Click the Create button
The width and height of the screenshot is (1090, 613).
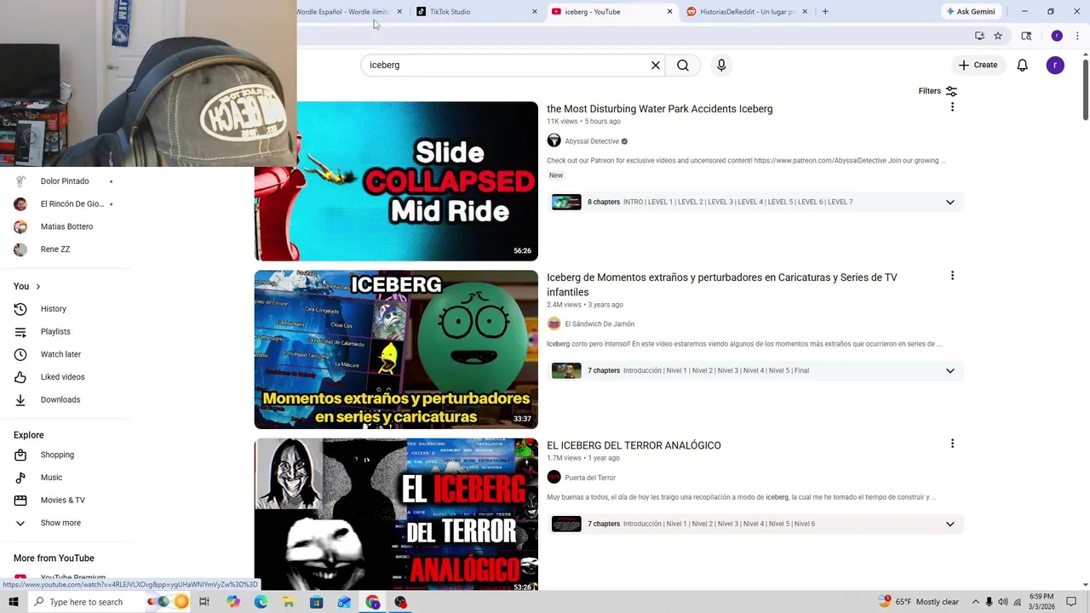pos(978,65)
